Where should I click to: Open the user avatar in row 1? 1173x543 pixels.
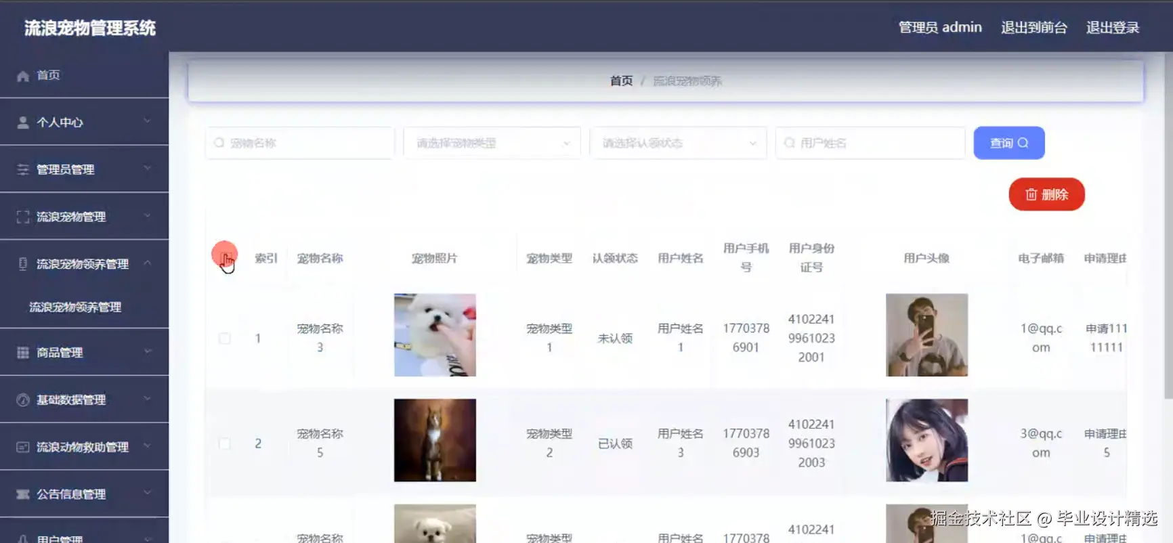point(926,335)
